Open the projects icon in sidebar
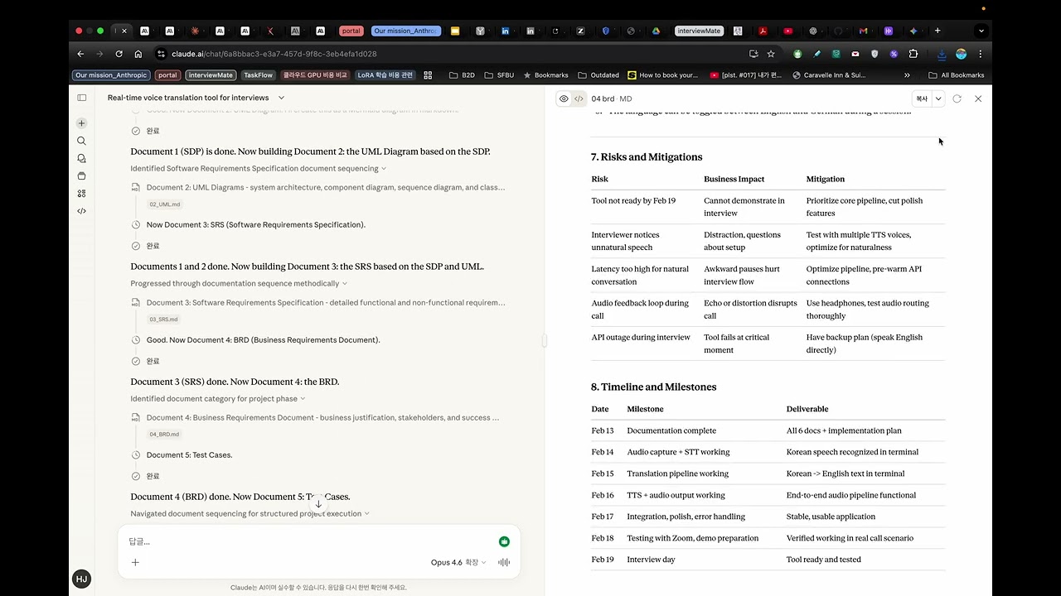Image resolution: width=1061 pixels, height=596 pixels. coord(81,175)
